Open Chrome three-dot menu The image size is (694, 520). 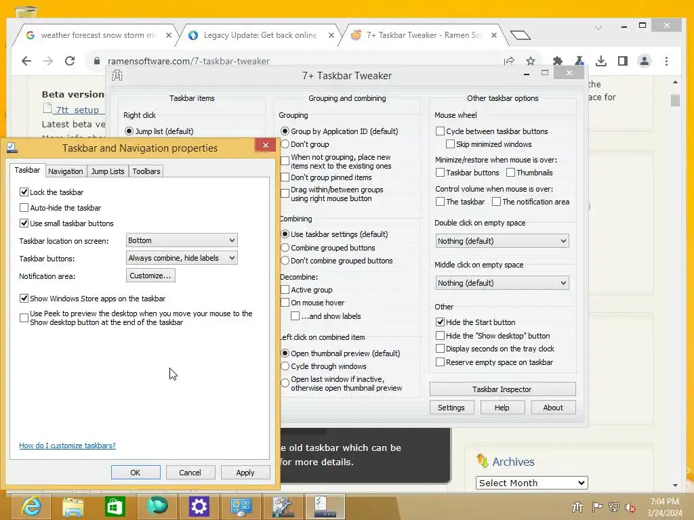point(667,61)
